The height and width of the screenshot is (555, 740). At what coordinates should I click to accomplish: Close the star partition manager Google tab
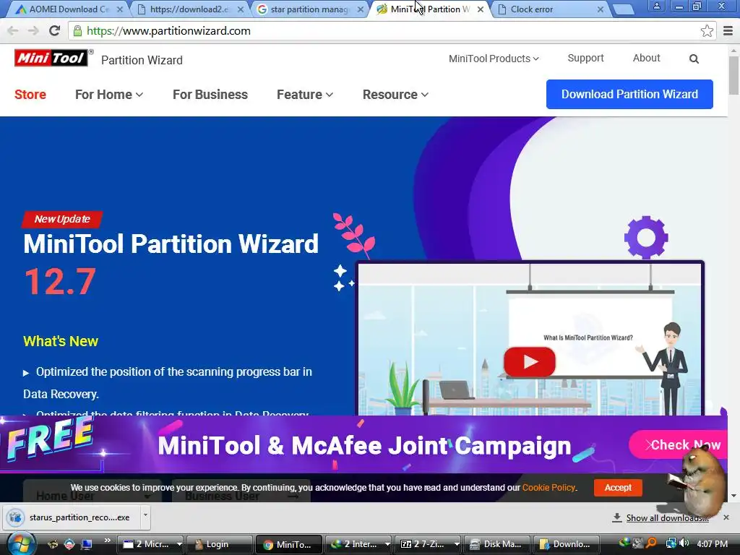[x=361, y=9]
